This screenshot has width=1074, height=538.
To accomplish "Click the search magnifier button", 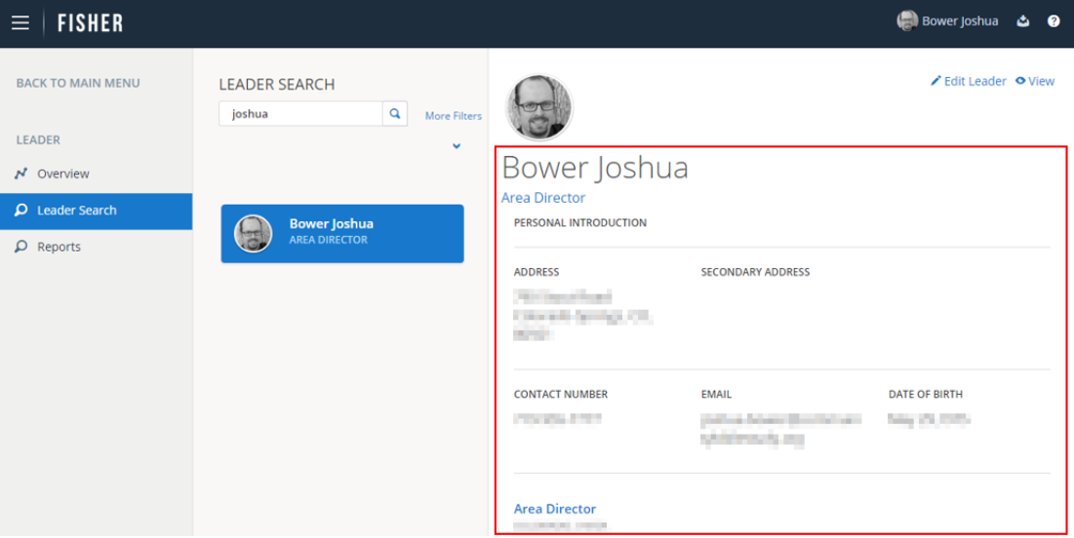I will [x=395, y=114].
